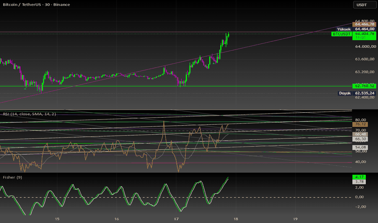The width and height of the screenshot is (378, 223).
Task: Click the Fisher 2,00 scale value
Action: tap(359, 188)
